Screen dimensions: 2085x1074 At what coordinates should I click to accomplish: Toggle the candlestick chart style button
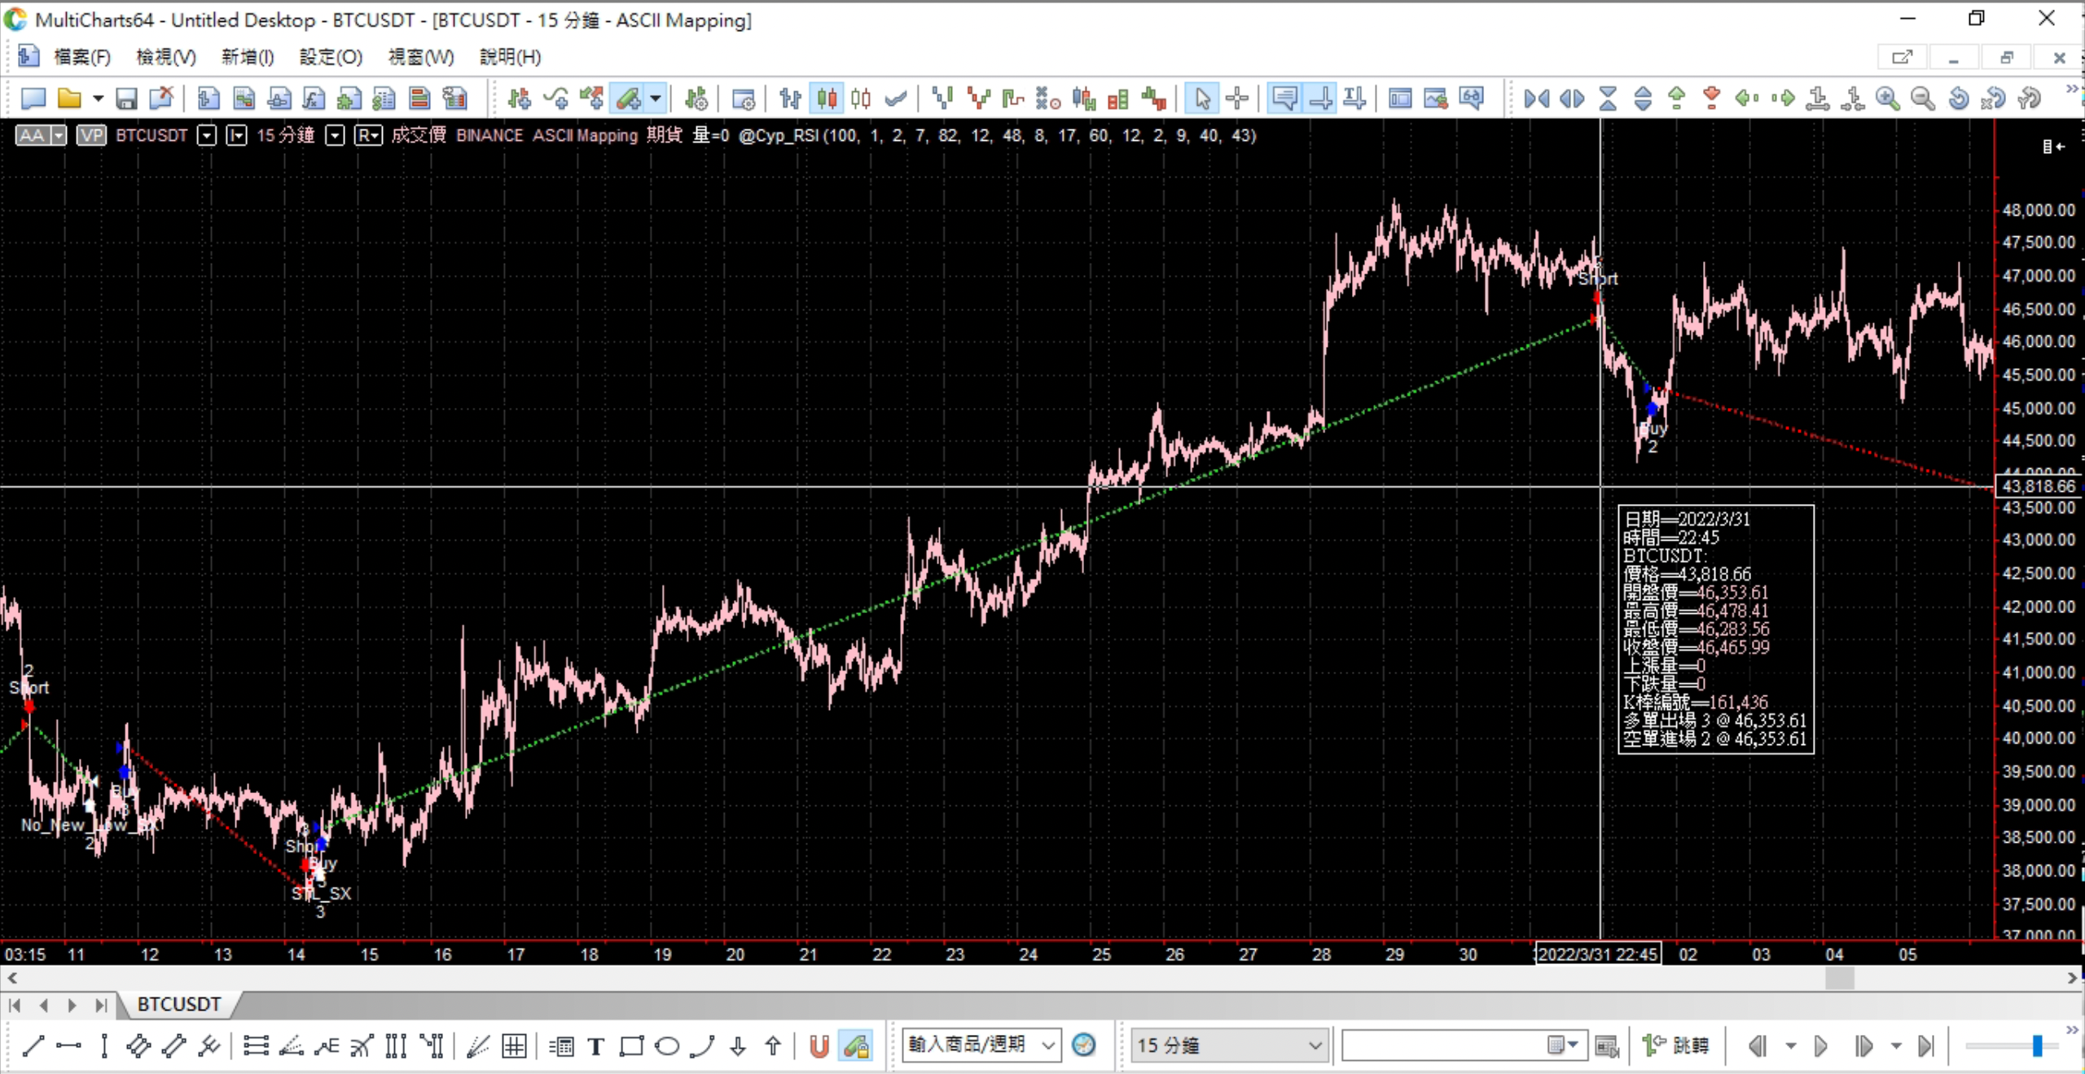click(x=827, y=99)
